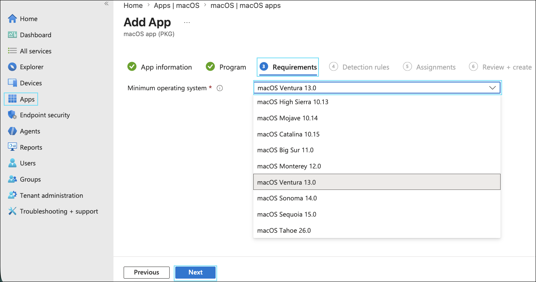This screenshot has height=282, width=536.
Task: Click the info icon beside Minimum operating system
Action: point(220,88)
